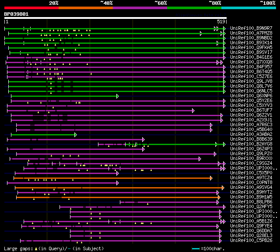Image resolution: width=280 pixels, height=252 pixels.
Task: Click hit name UniRef100_A5B1Z6
Action: (251, 221)
